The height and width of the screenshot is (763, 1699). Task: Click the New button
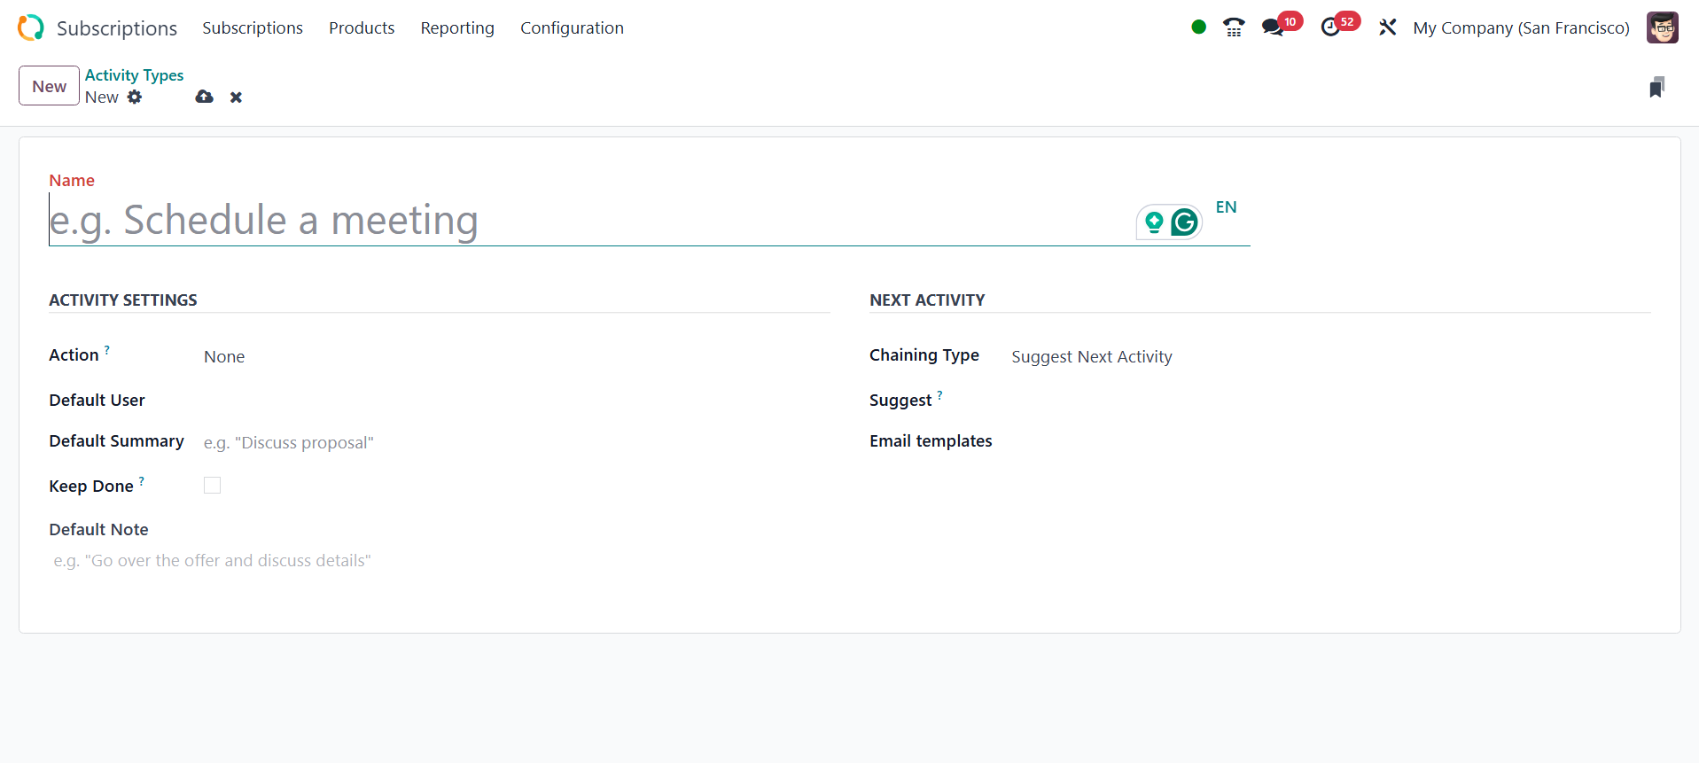(49, 86)
